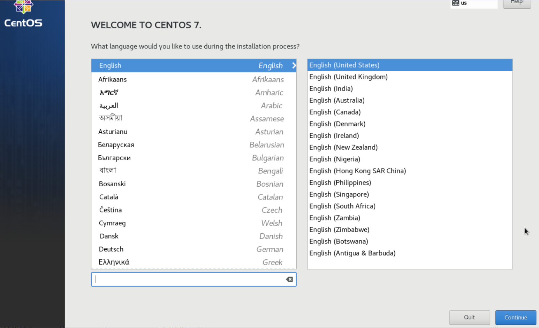The width and height of the screenshot is (539, 328).
Task: Choose English (Ireland) locale
Action: (410, 136)
